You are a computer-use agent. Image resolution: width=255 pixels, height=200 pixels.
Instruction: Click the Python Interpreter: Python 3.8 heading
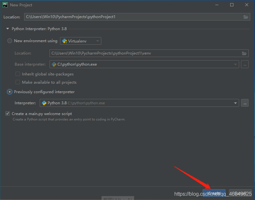[x=39, y=29]
